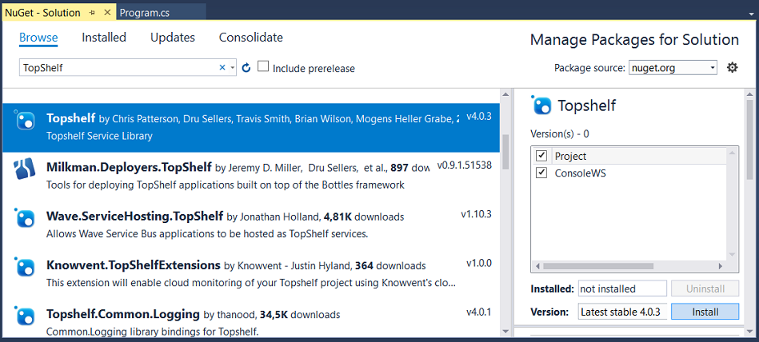Select the Topshelf.Common.Logging package

click(251, 320)
